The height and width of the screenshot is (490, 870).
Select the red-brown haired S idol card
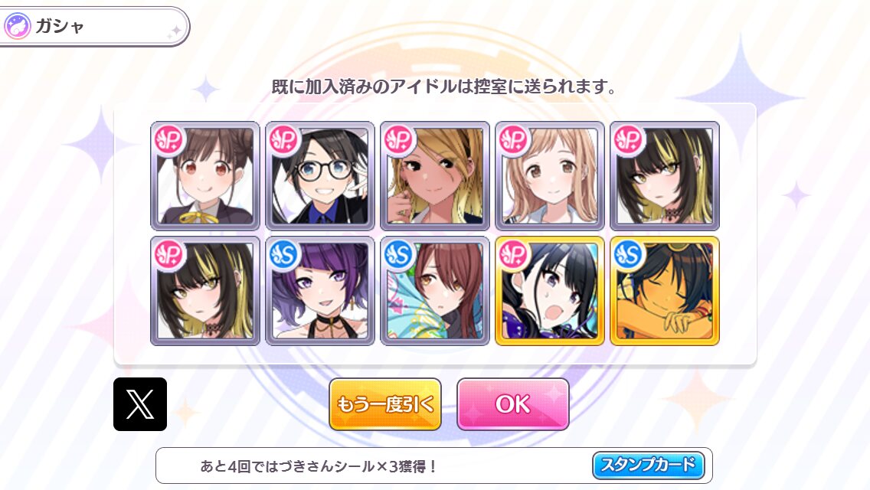(435, 291)
